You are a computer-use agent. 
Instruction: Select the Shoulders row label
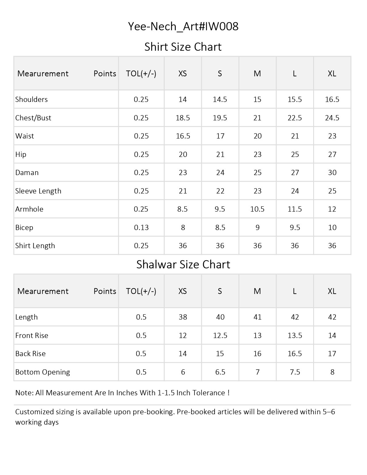tap(31, 99)
